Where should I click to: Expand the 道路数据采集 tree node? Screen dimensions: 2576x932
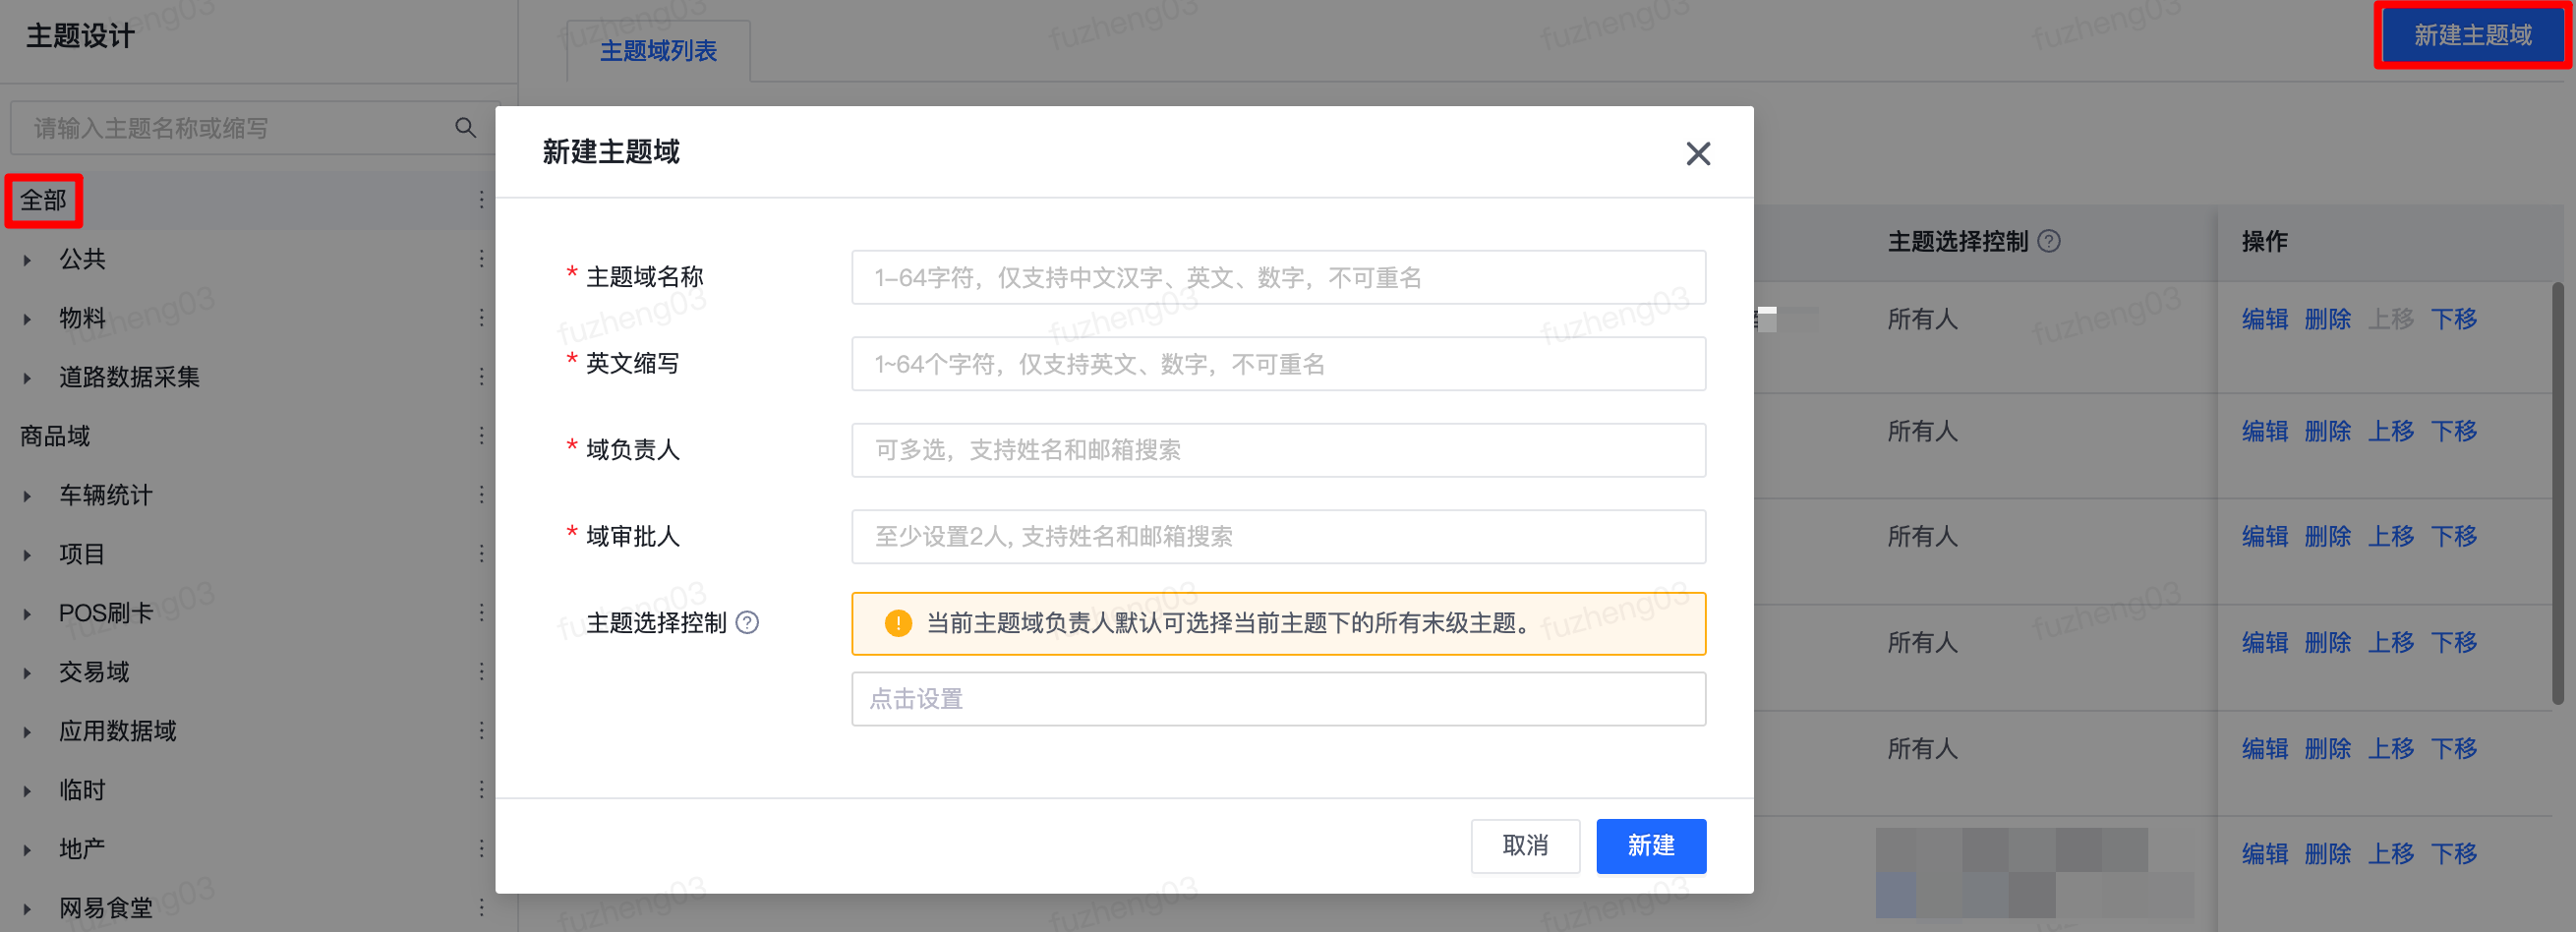point(27,378)
